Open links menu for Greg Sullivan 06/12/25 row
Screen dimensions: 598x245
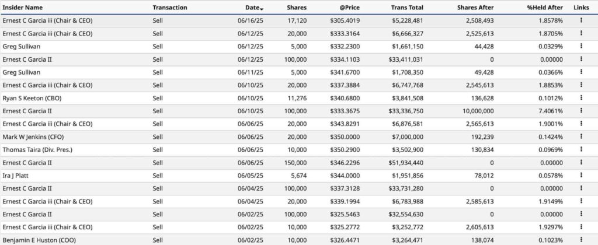[581, 46]
